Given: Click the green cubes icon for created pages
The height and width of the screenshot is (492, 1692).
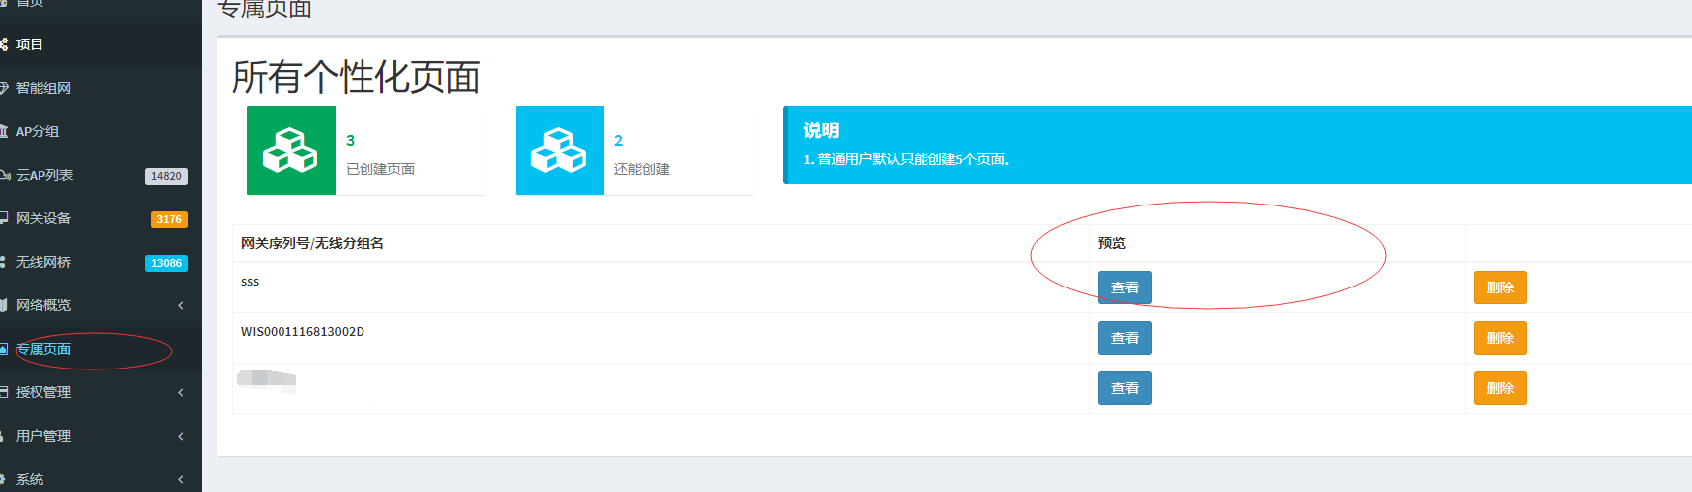Looking at the screenshot, I should 290,150.
